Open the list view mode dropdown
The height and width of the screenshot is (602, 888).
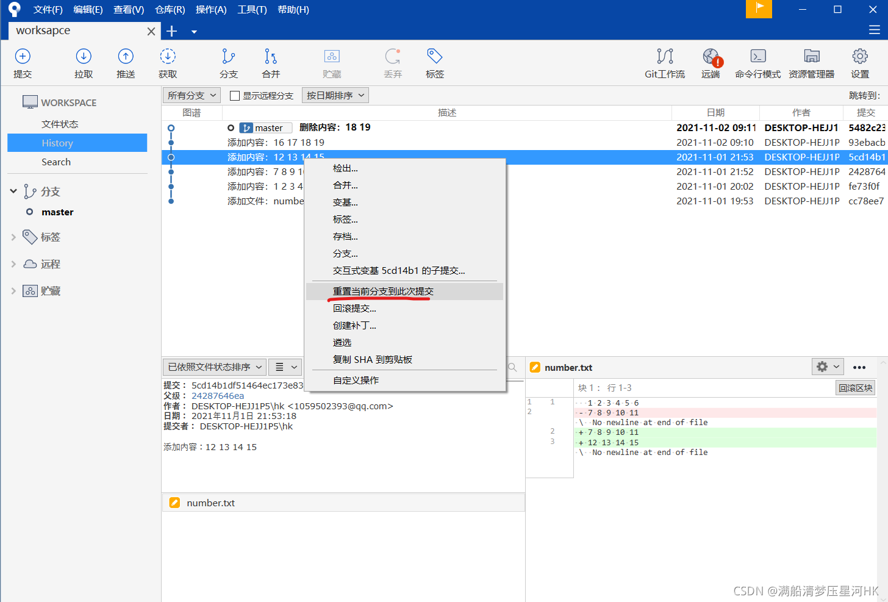click(x=285, y=367)
